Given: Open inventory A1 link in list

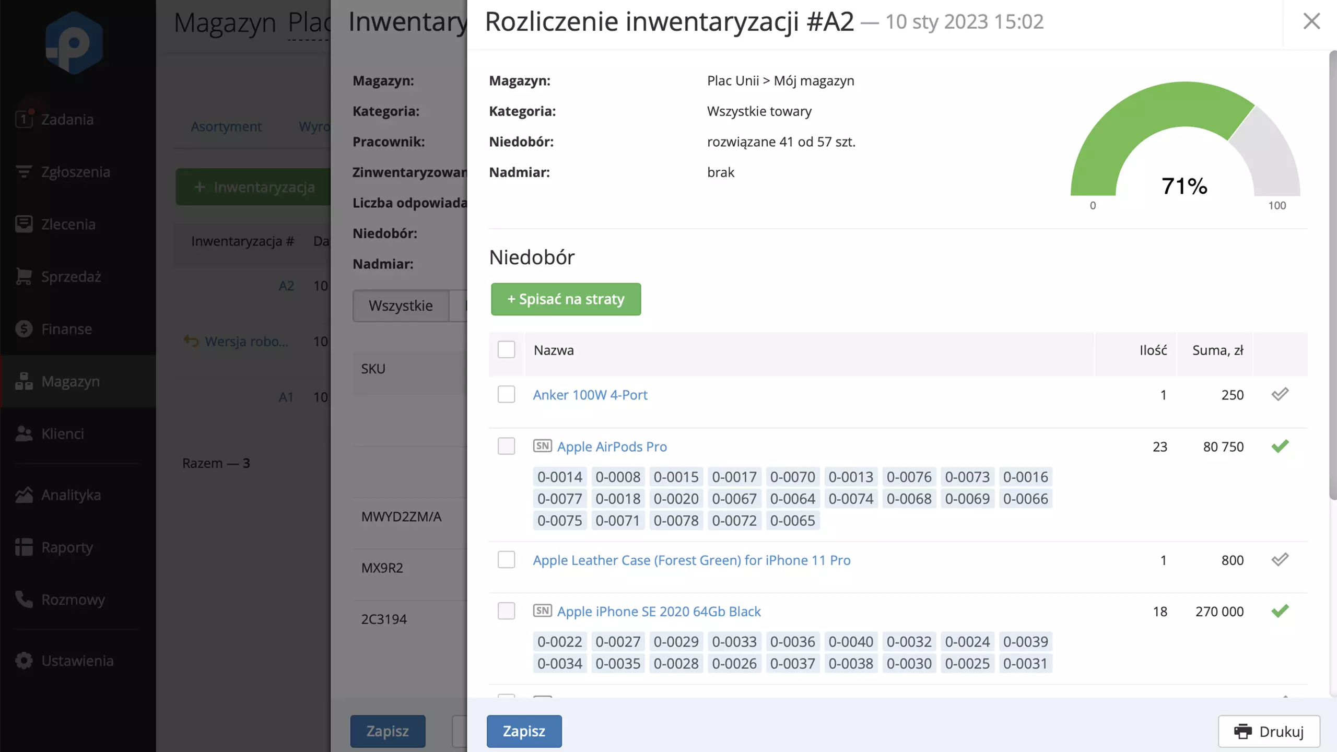Looking at the screenshot, I should click(x=286, y=397).
